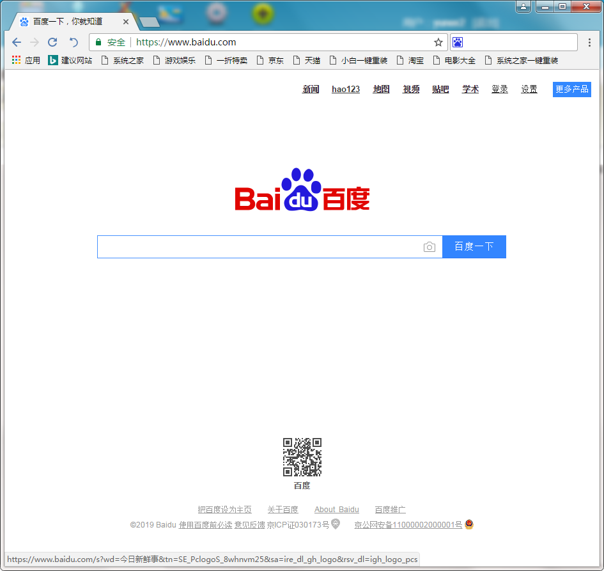The image size is (604, 571).
Task: Open a new tab
Action: point(150,22)
